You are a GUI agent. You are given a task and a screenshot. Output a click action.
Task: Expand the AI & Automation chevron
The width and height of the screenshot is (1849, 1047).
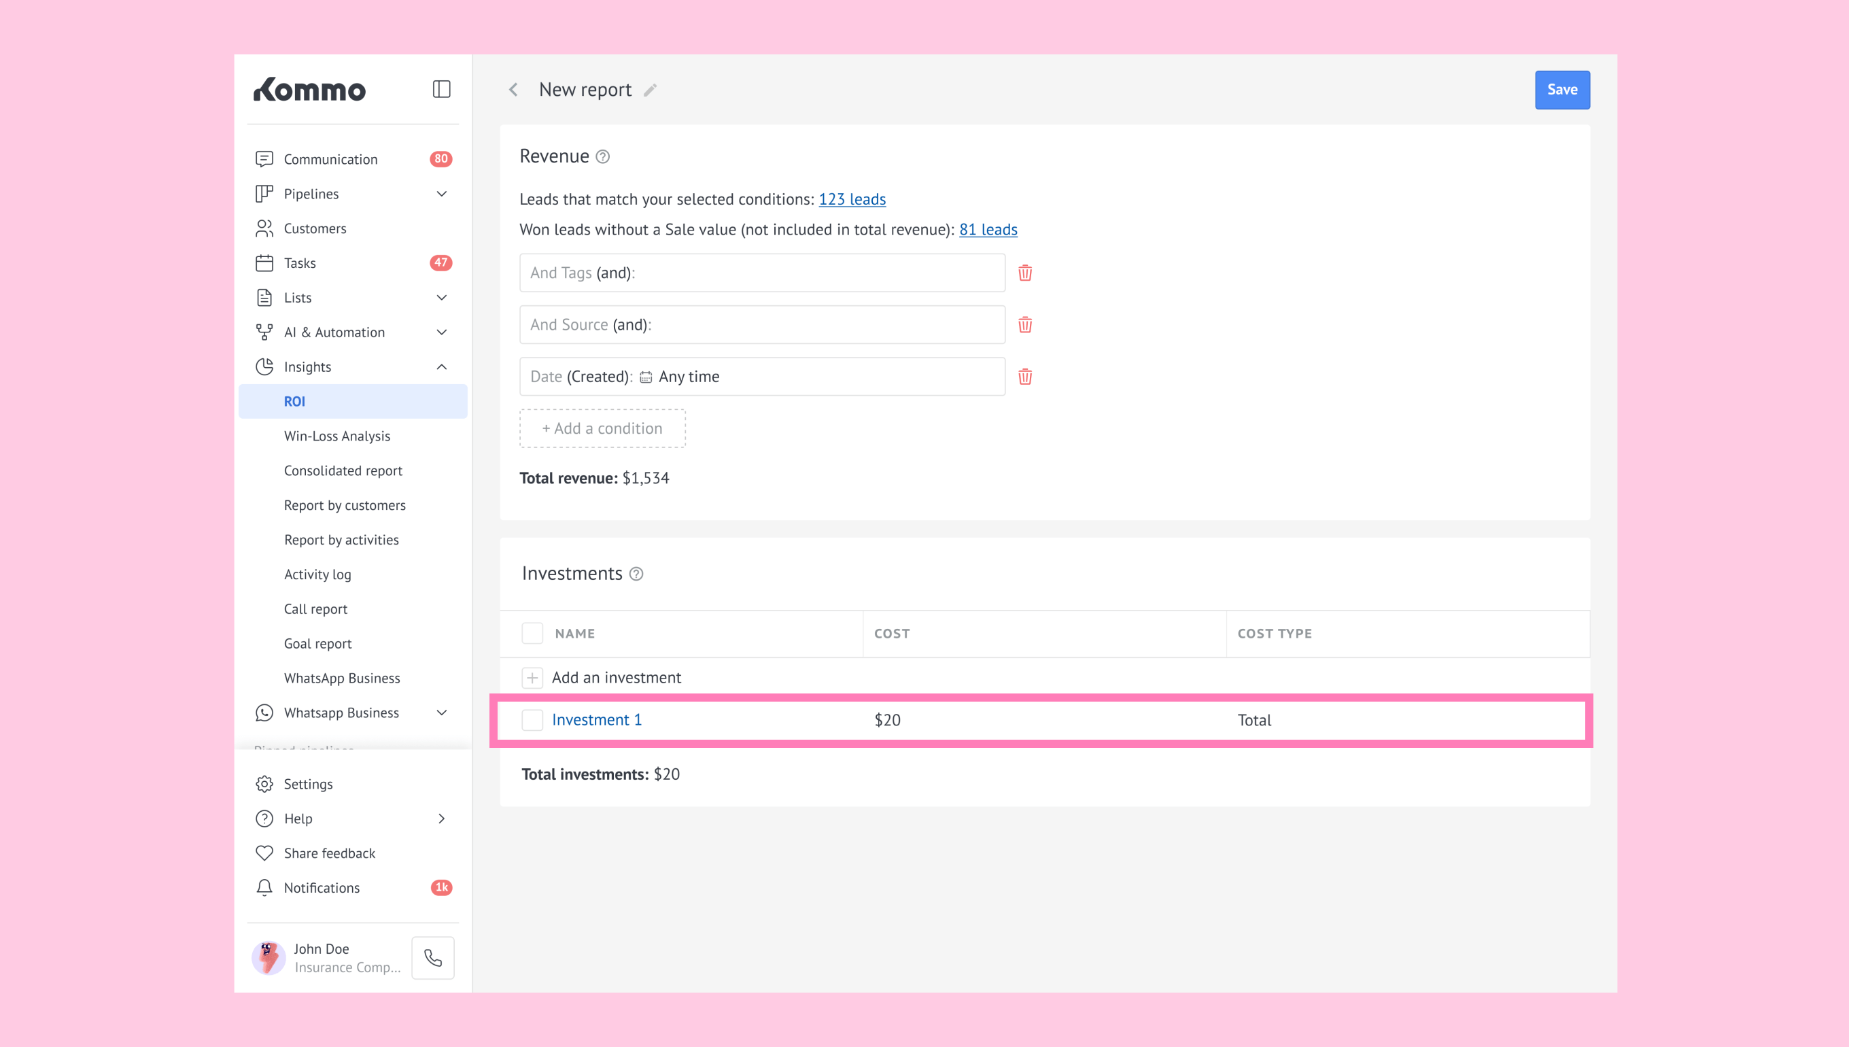click(x=441, y=332)
